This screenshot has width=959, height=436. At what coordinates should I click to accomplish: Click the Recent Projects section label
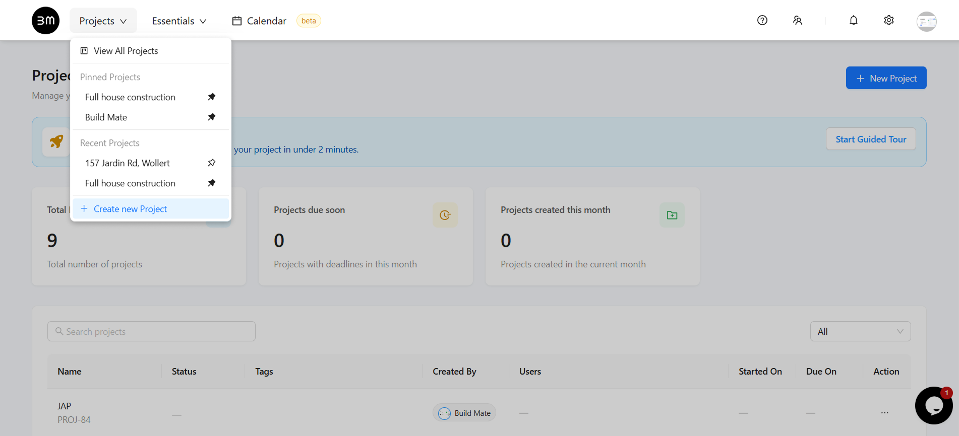[109, 143]
